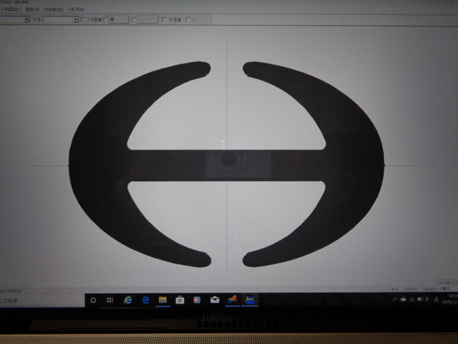Open the taskbar clock showing 18:55
458x344 pixels.
451,299
